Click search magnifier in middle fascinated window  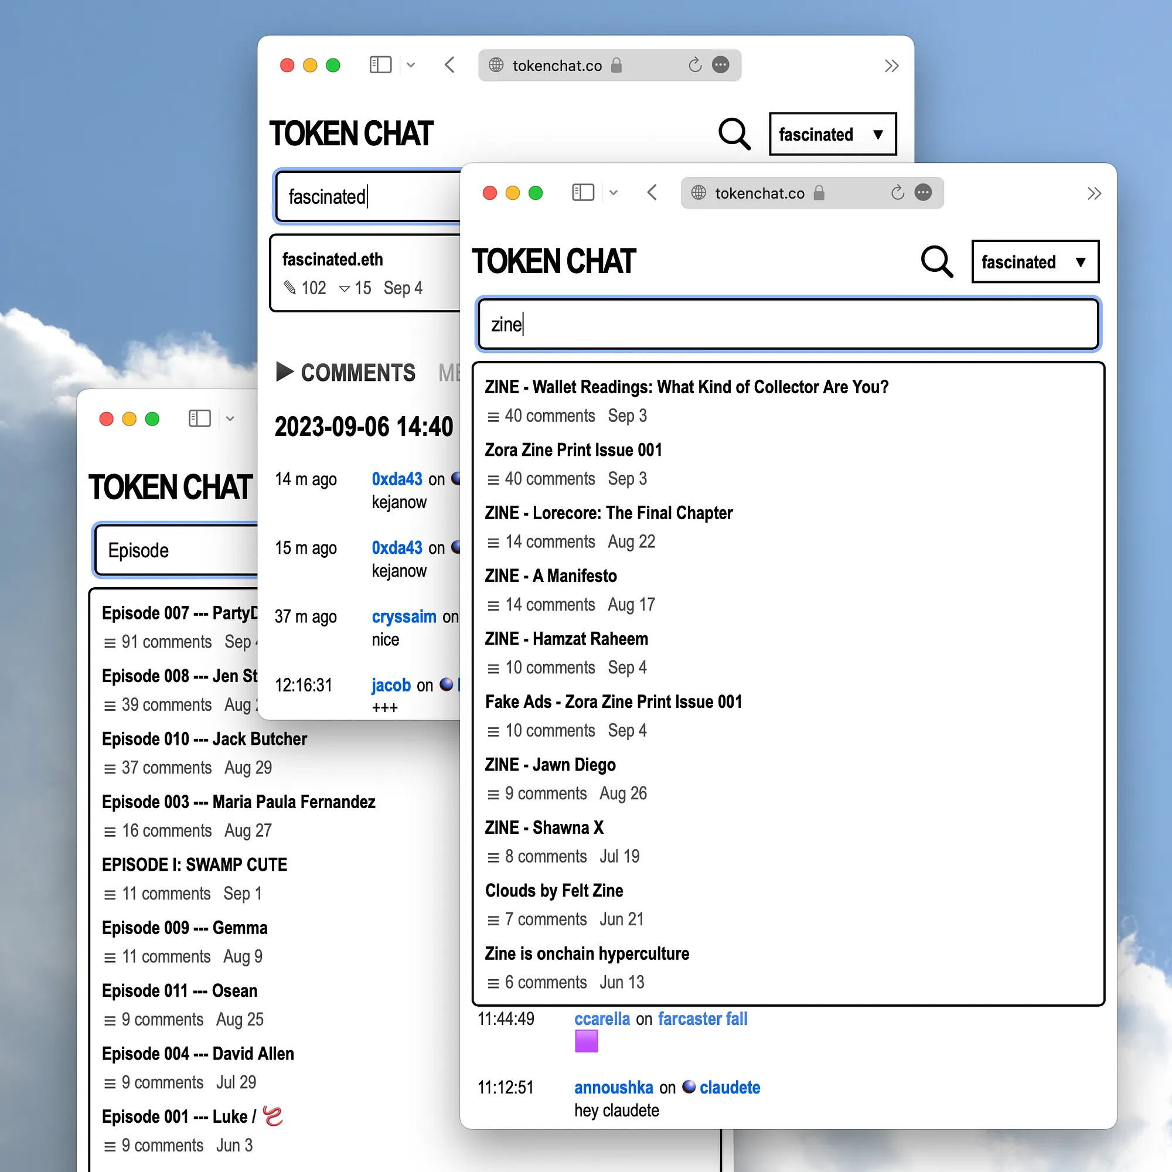[x=734, y=134]
